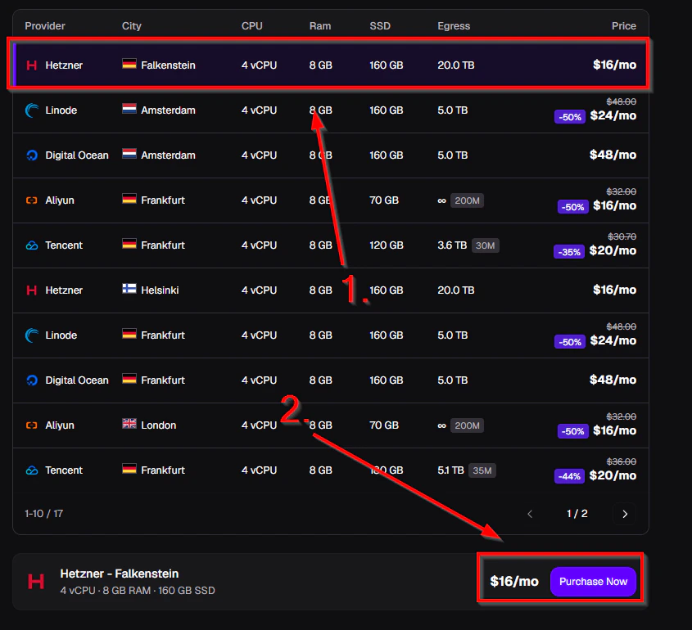Click the large Hetzner logo in summary bar

click(x=36, y=582)
